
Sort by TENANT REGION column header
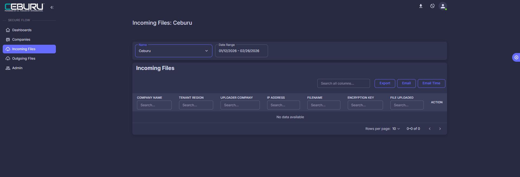point(191,98)
